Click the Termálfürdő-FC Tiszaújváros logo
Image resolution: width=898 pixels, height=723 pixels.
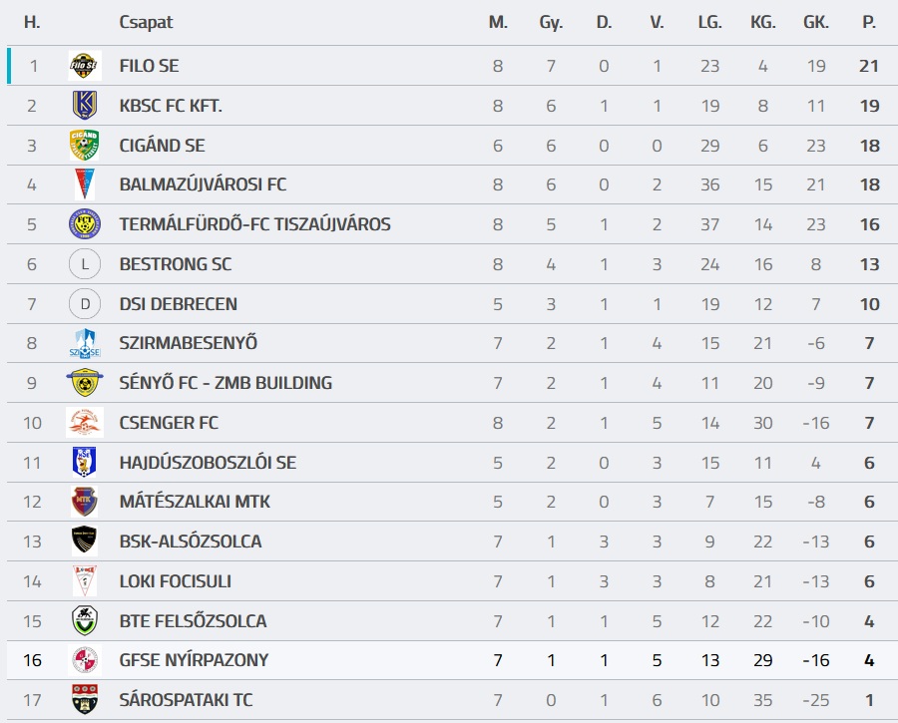(x=84, y=224)
